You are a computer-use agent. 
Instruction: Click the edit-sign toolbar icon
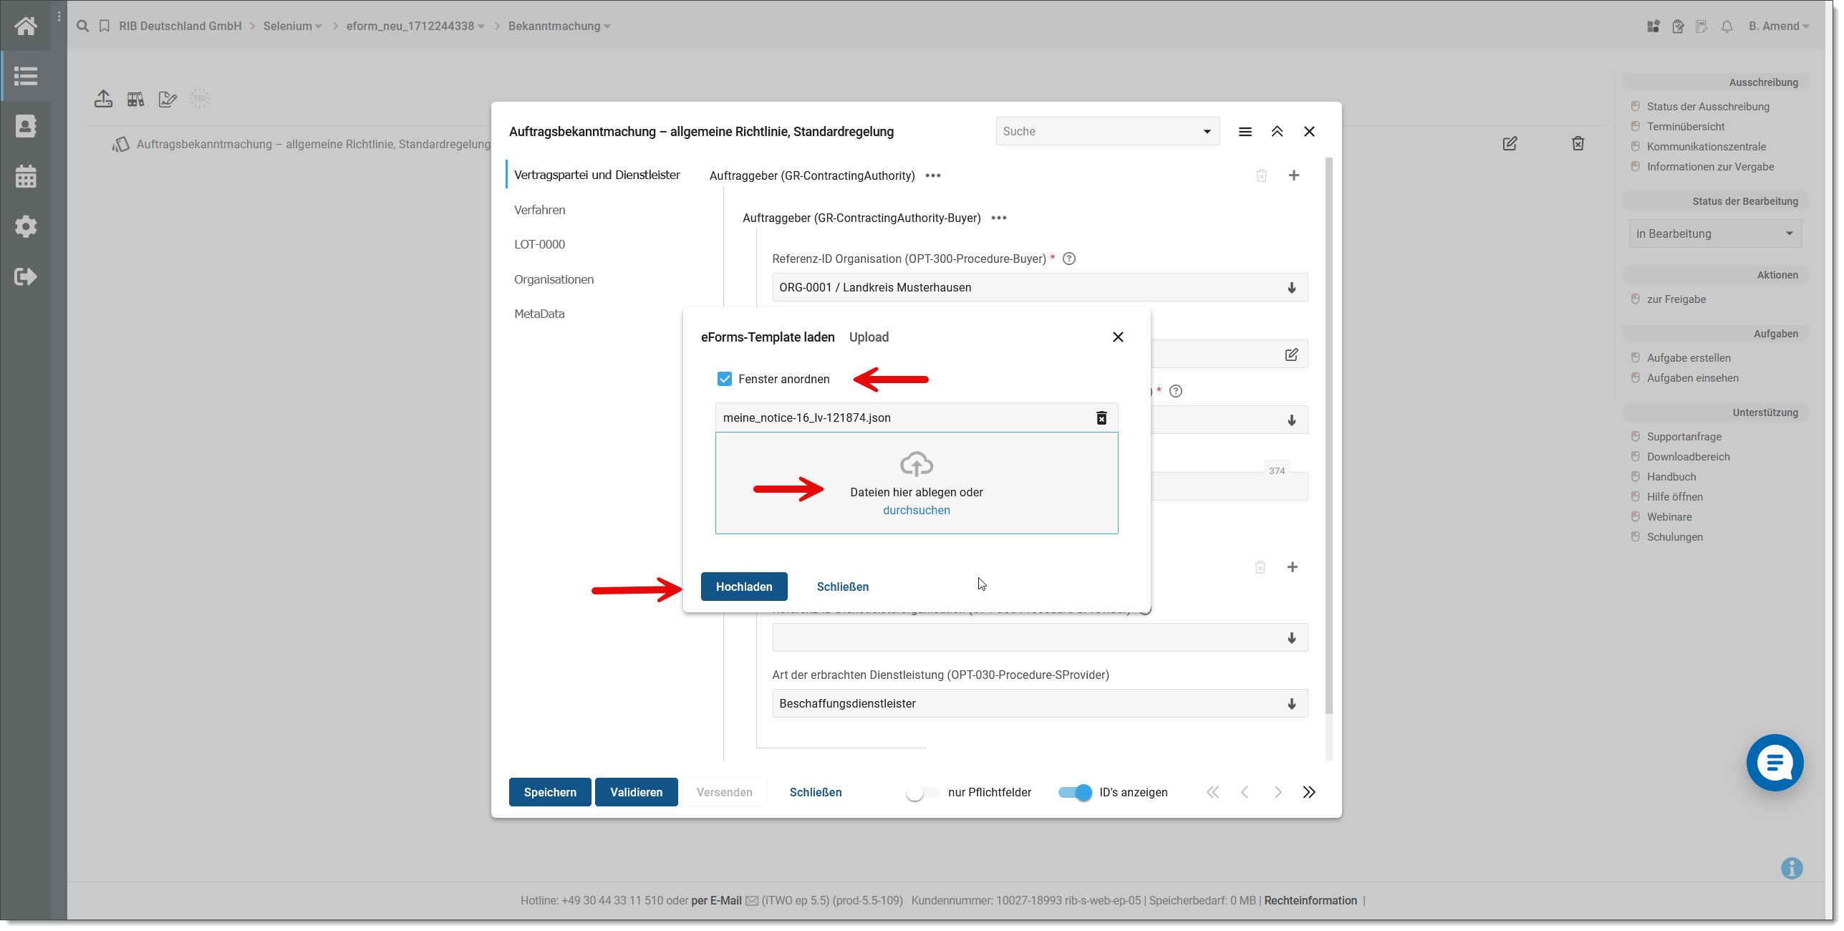click(x=168, y=99)
